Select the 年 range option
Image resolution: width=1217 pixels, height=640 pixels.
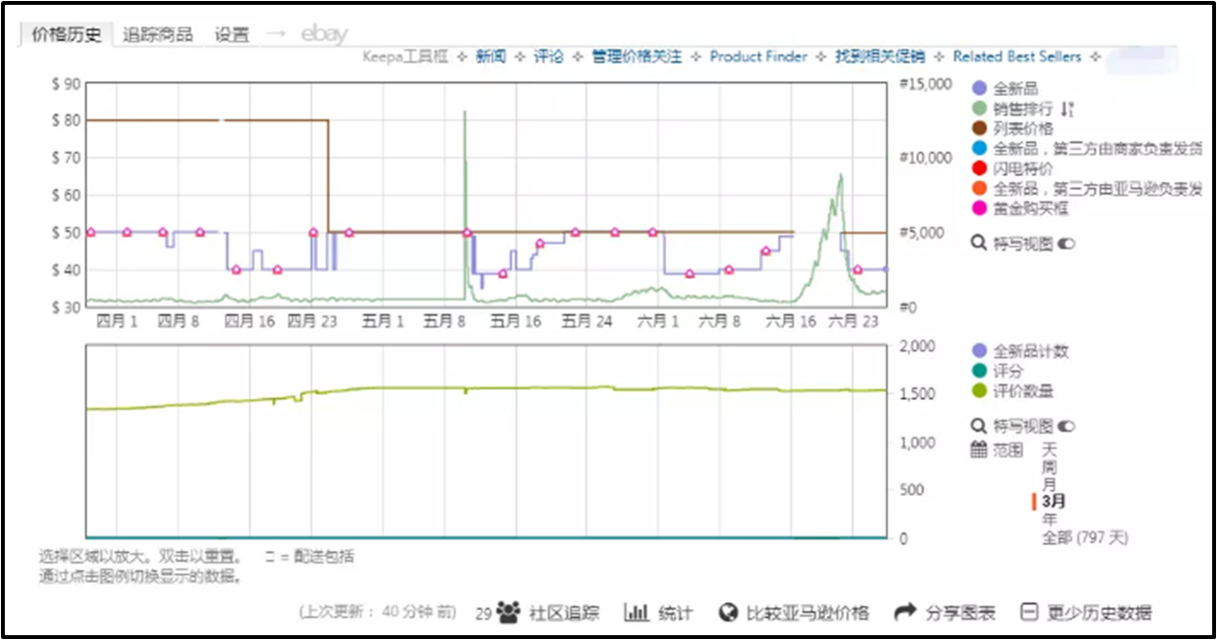pos(1050,519)
